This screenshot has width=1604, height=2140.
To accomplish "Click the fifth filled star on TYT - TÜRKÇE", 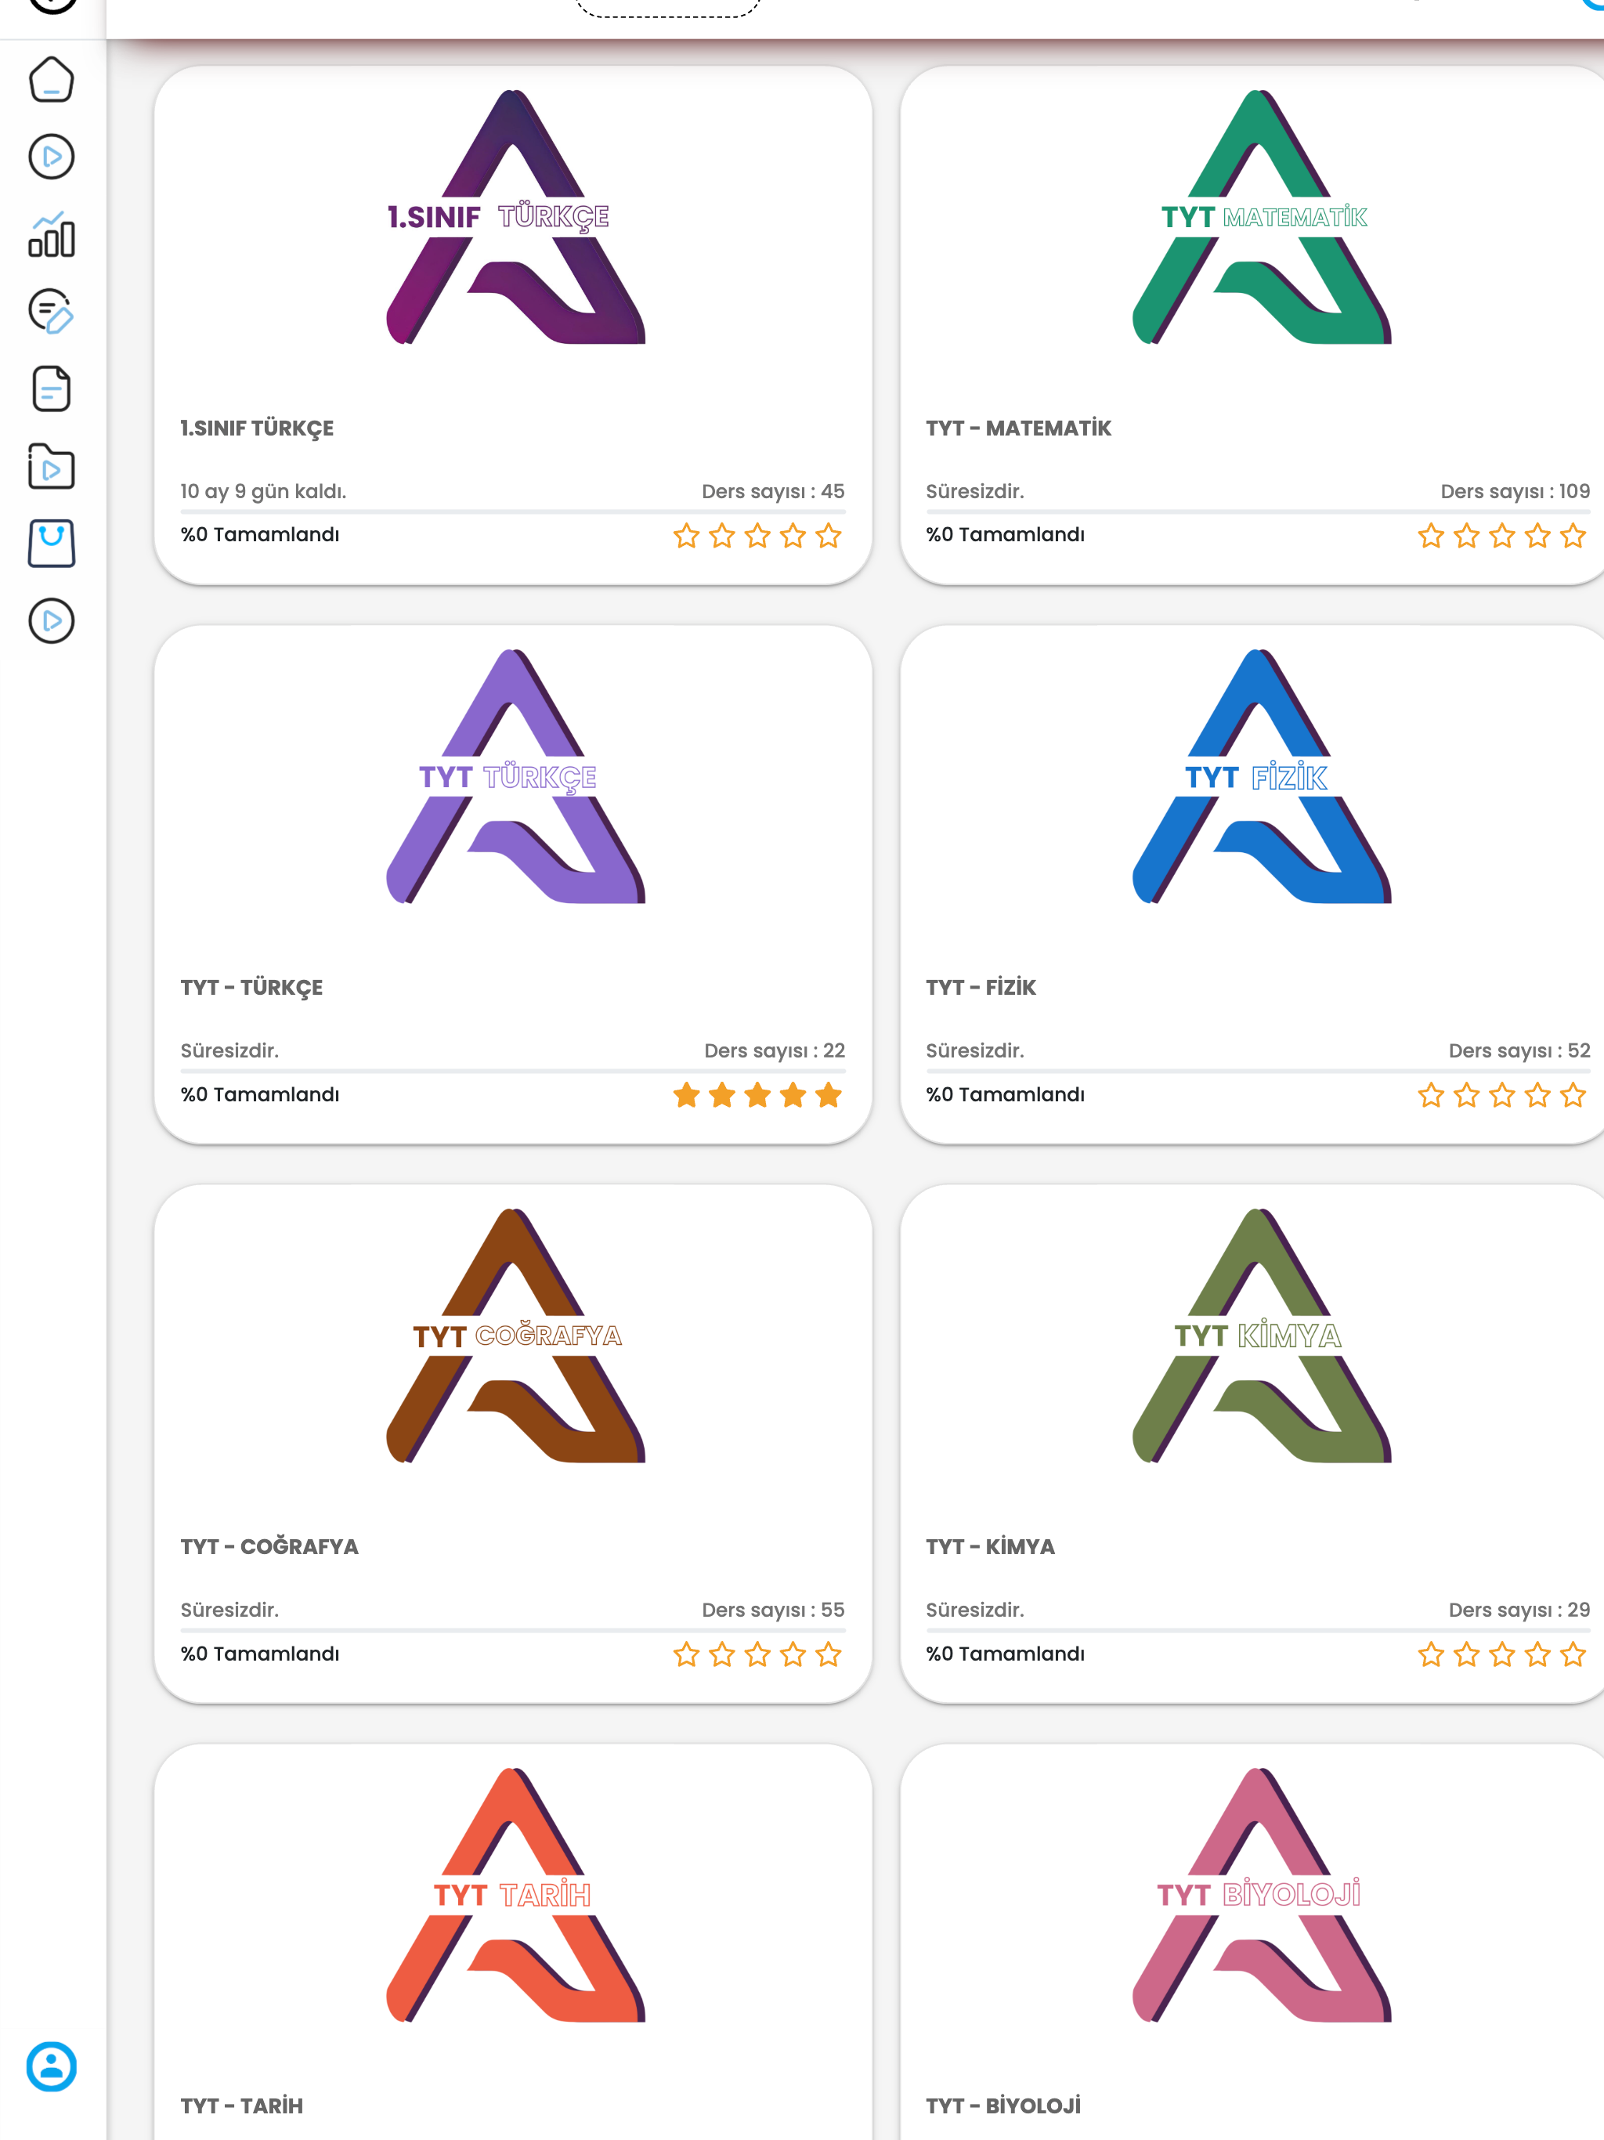I will click(828, 1095).
